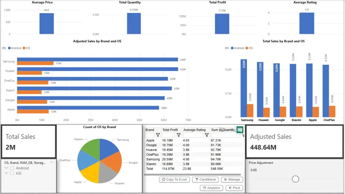Click the Sum of Quantity filter text box
This screenshot has height=194, width=345.
click(226, 135)
